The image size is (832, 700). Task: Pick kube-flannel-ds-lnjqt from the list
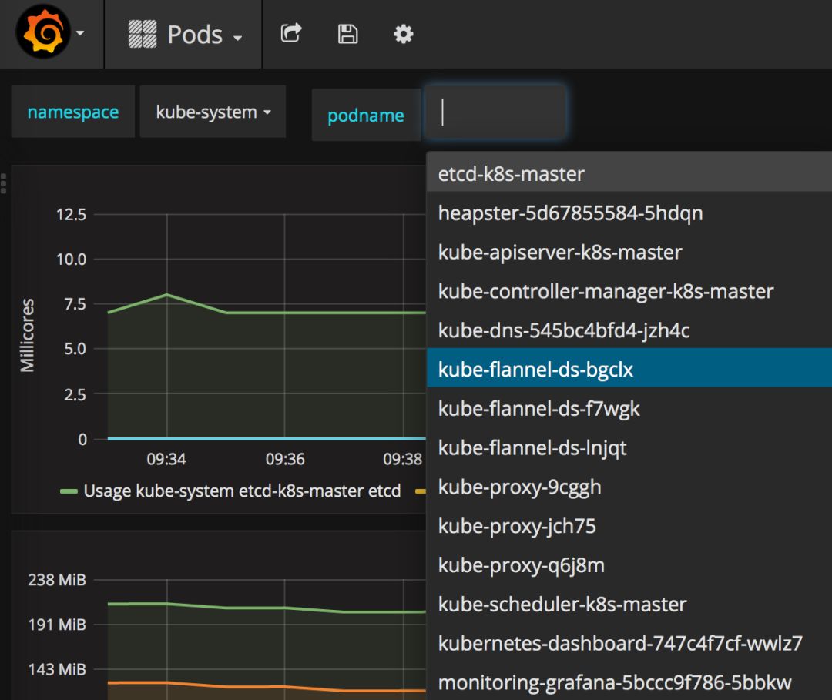[x=629, y=447]
